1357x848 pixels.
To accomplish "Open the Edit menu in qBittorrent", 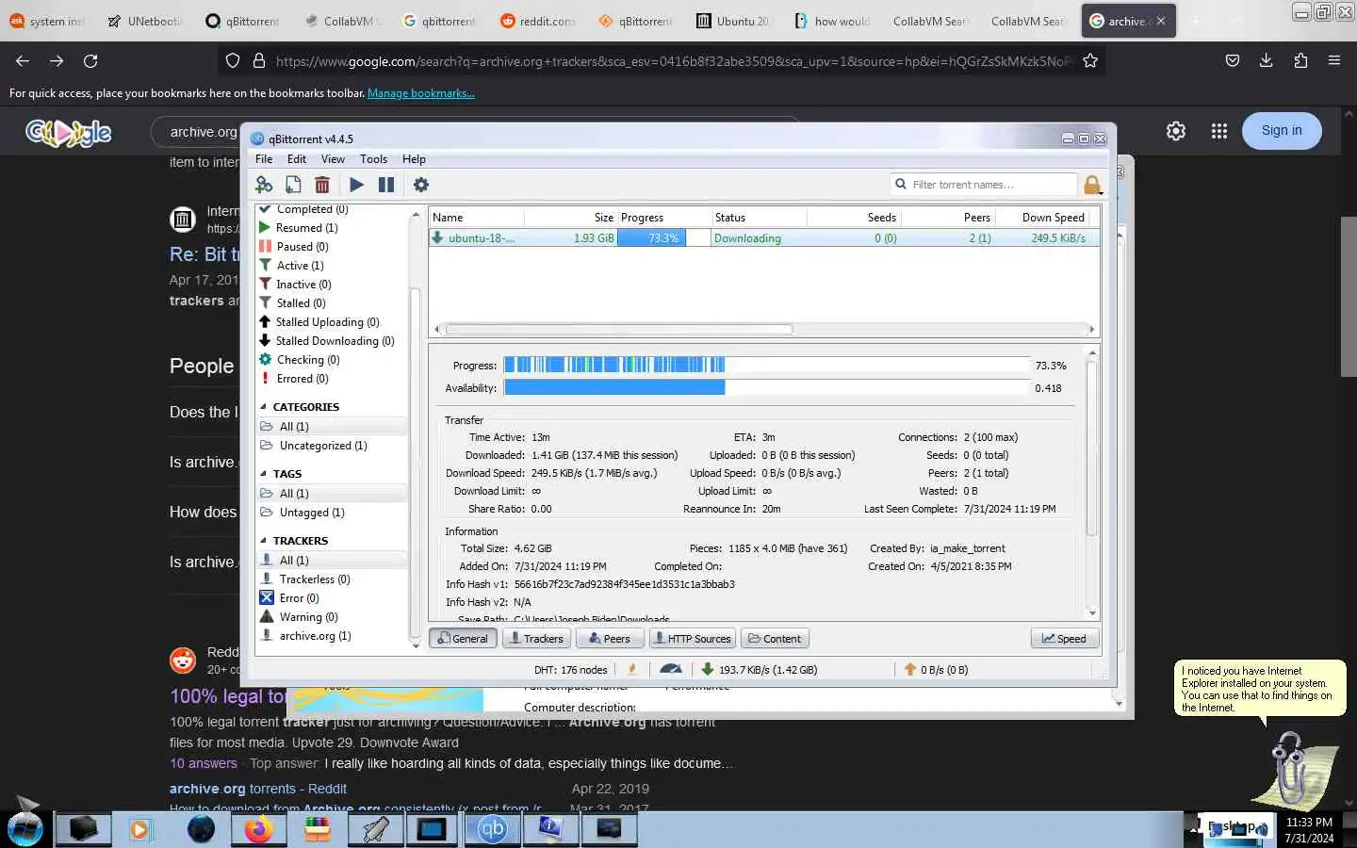I will (297, 159).
